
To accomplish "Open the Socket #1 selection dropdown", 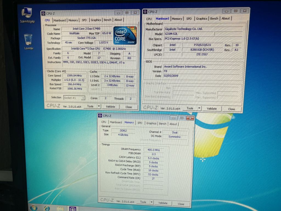I will [74, 98].
